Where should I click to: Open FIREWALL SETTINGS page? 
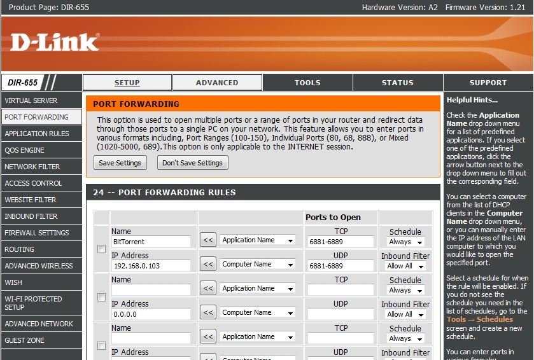(x=41, y=233)
